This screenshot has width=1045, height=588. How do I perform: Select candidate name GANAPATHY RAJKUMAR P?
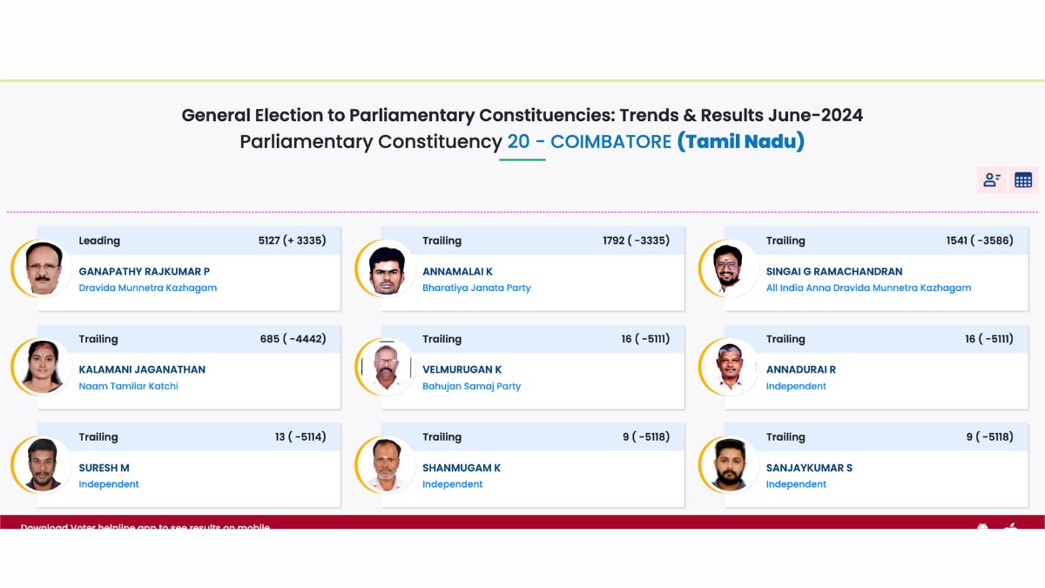coord(145,272)
